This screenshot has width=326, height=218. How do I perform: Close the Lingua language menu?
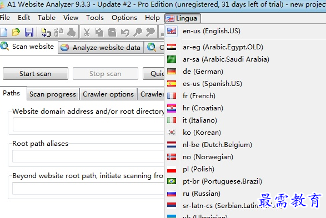point(183,18)
